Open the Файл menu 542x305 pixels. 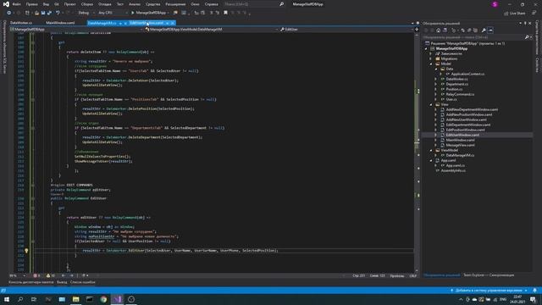point(16,4)
